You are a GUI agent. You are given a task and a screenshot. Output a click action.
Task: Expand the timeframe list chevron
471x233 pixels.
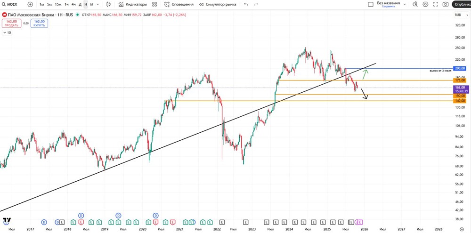tap(97, 5)
